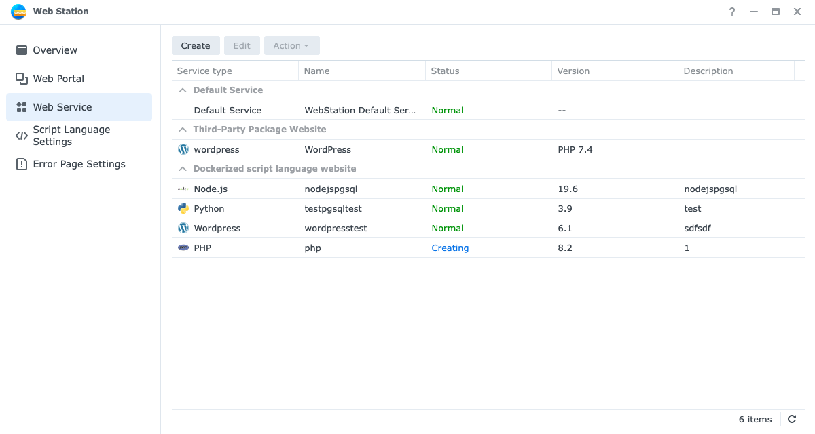This screenshot has width=815, height=434.
Task: Open help via question mark icon
Action: click(732, 12)
